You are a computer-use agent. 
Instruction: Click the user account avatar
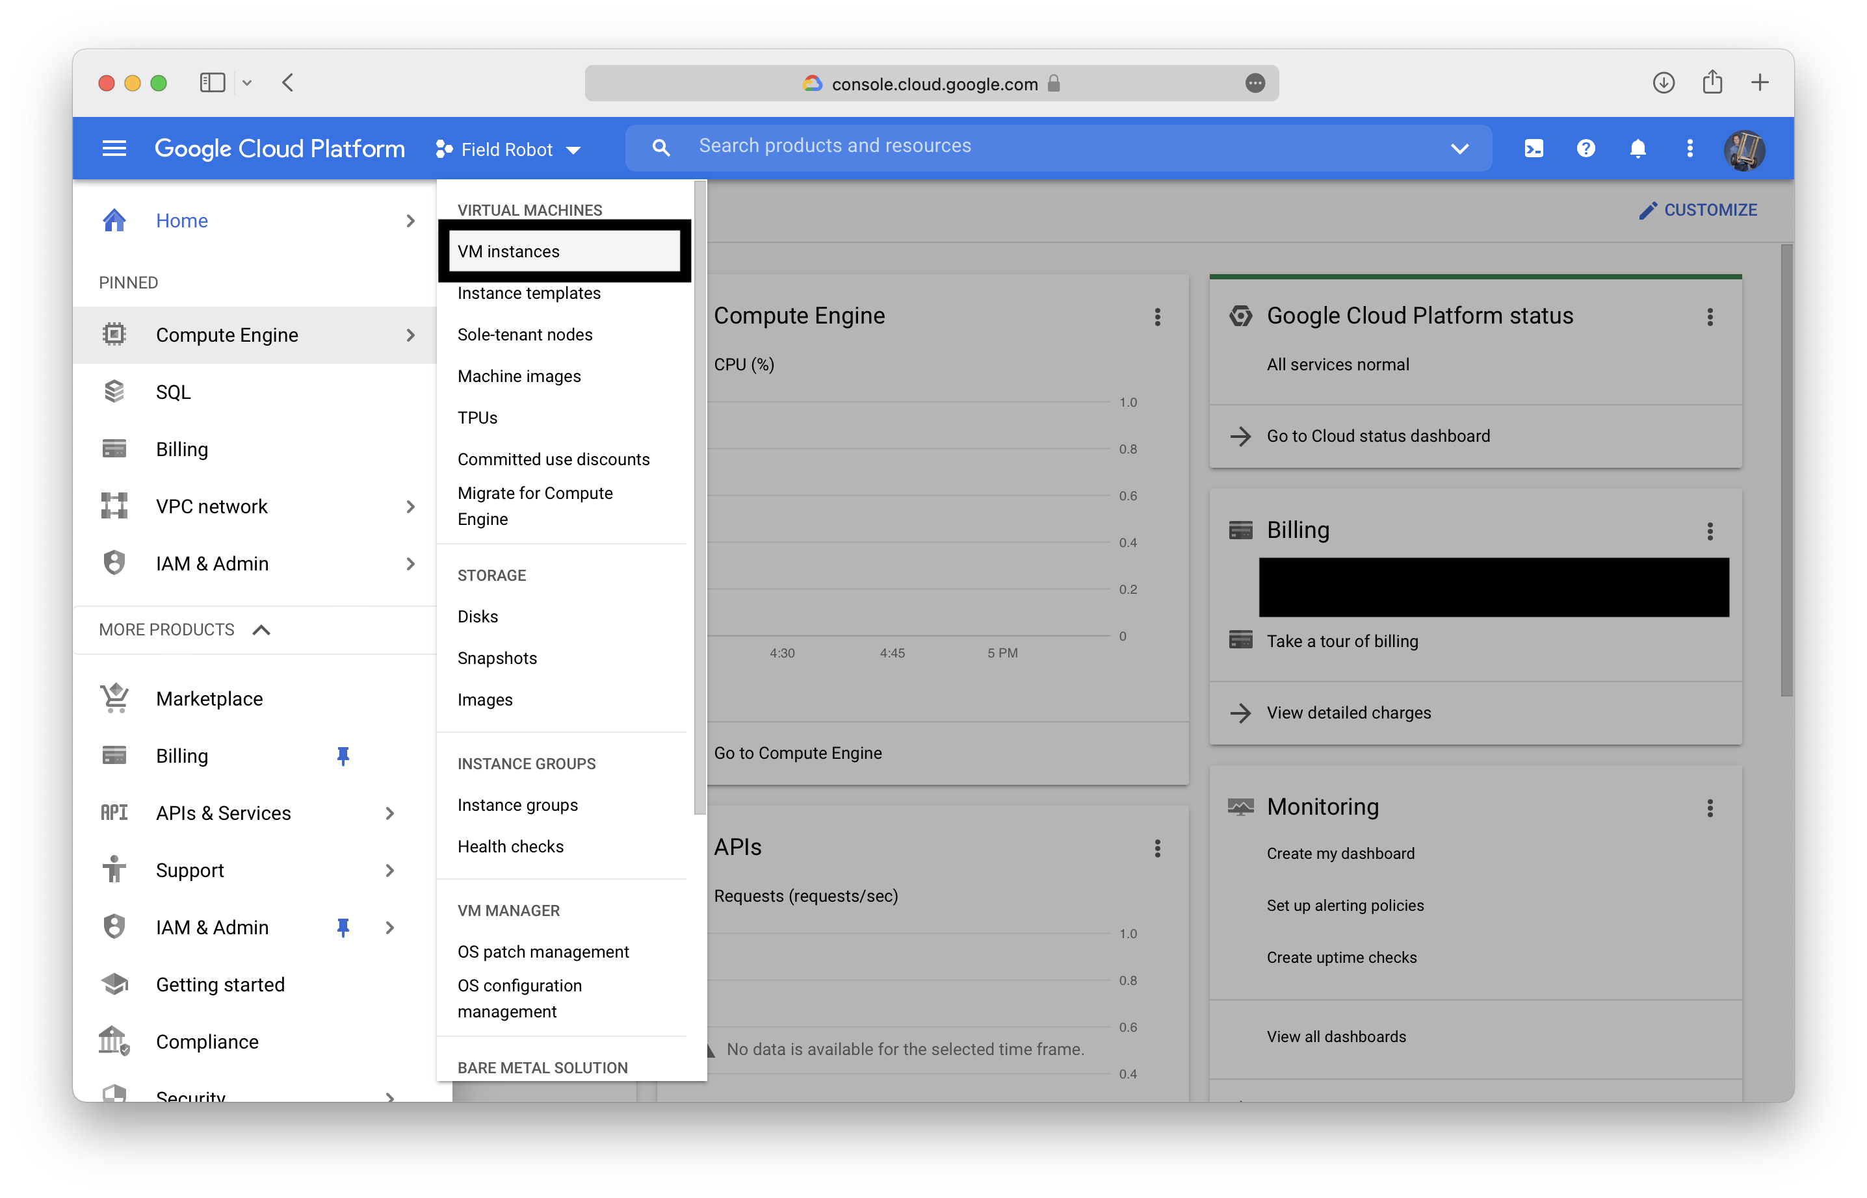point(1744,149)
